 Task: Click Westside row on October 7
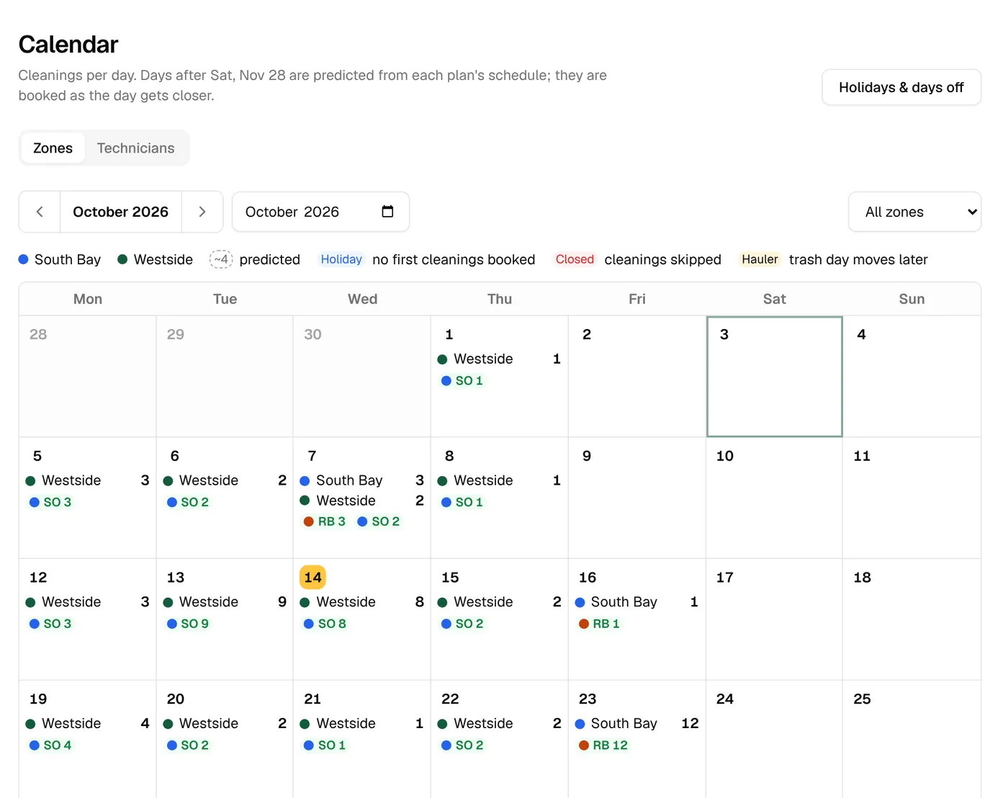361,501
